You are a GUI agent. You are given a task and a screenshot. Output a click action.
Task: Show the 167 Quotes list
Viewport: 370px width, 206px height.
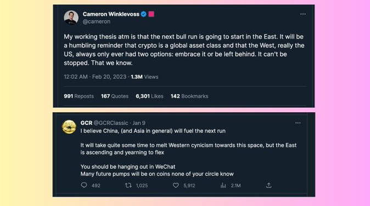pos(115,96)
